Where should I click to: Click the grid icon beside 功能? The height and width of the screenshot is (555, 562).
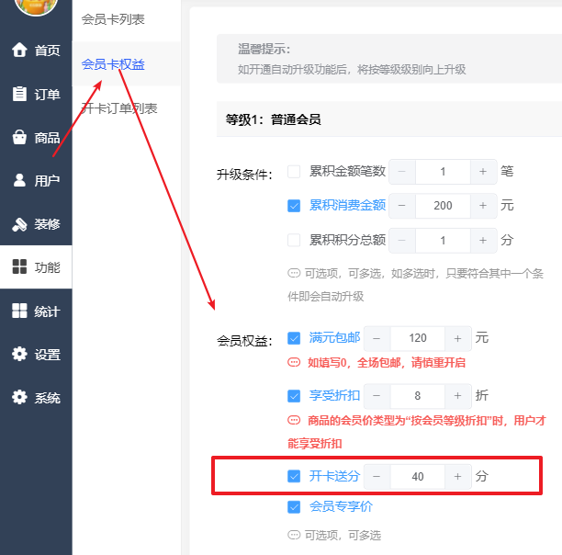19,266
